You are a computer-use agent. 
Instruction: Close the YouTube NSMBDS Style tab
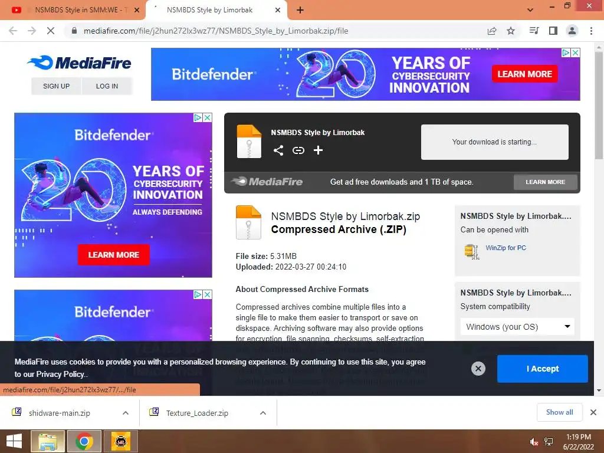point(137,10)
